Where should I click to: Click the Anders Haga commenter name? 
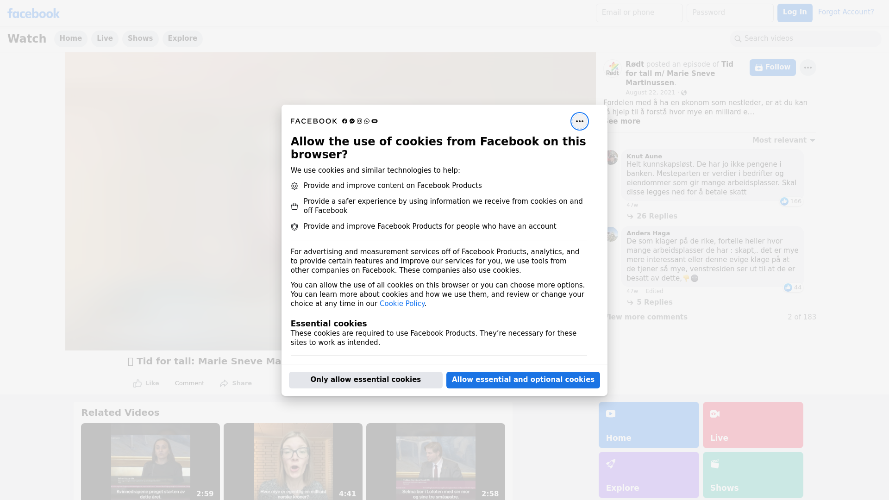coord(648,233)
